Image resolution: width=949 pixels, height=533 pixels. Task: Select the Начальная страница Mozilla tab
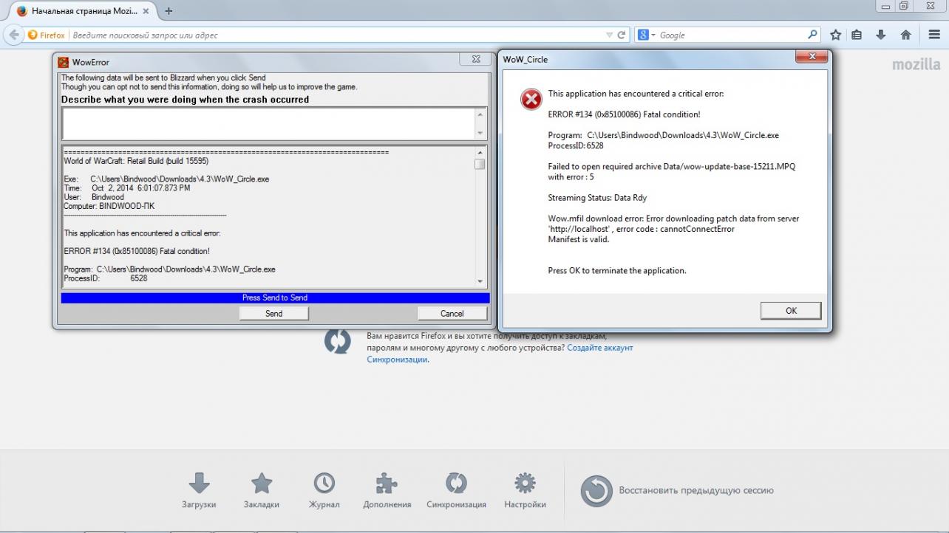(x=83, y=11)
